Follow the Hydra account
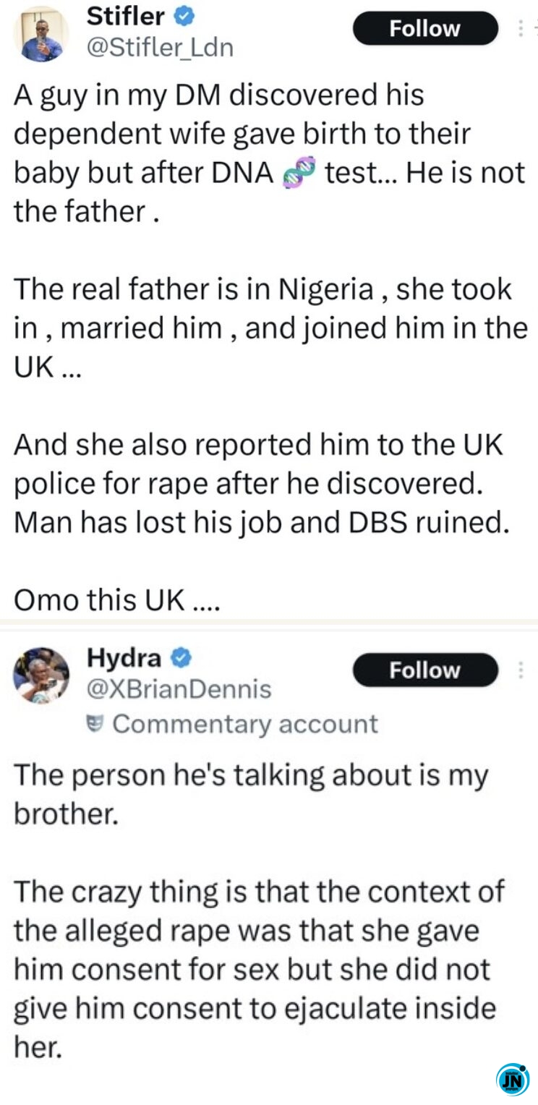Screen dimensions: 538x1105 tap(425, 670)
